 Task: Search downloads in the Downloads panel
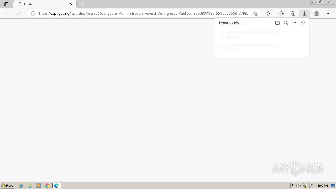click(286, 23)
